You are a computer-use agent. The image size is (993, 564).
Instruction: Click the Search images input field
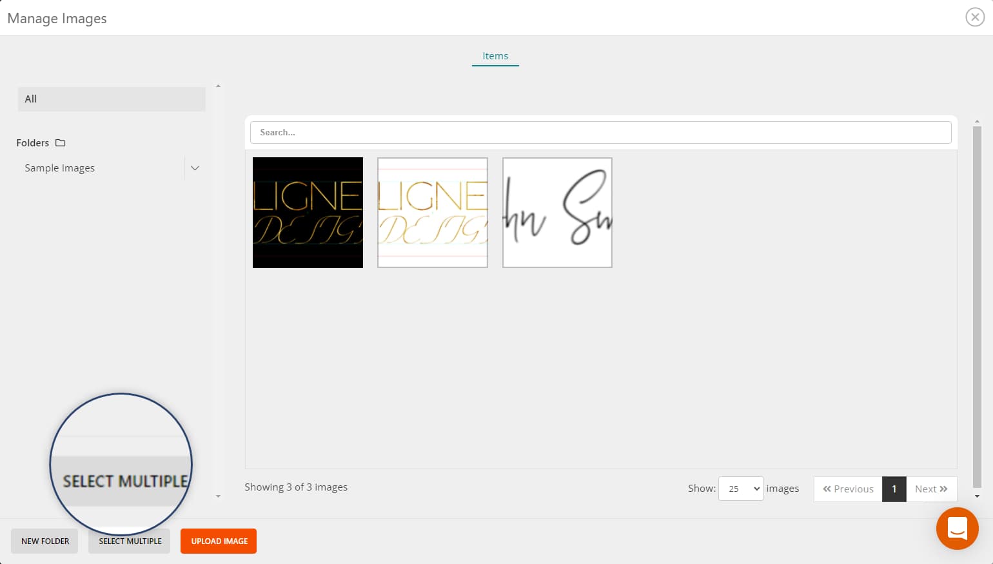pos(600,132)
